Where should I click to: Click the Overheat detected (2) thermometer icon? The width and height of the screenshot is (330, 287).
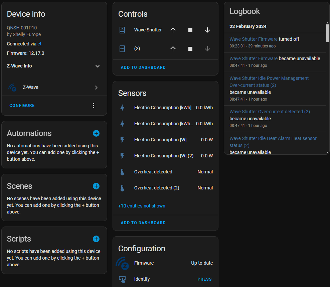click(122, 188)
